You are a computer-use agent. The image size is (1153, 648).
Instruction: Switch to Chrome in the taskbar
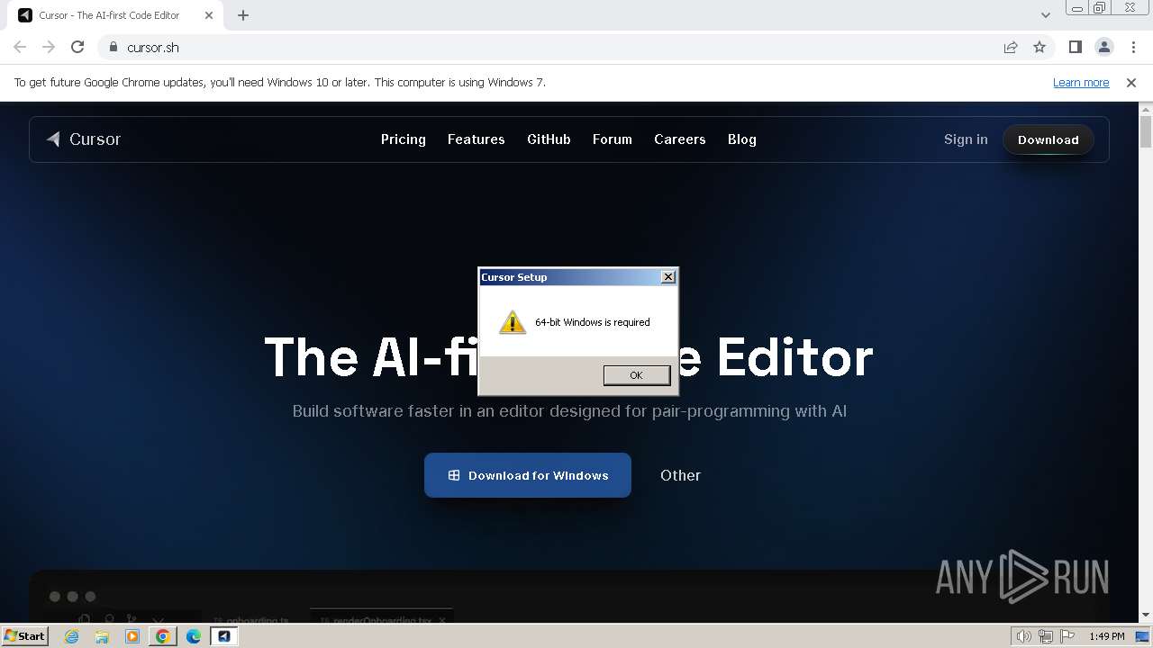click(x=162, y=636)
